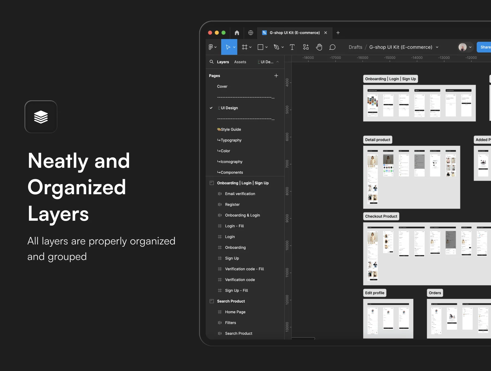Switch to the Assets tab

pos(240,62)
